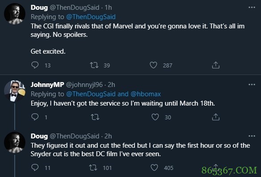Like Doug's tweet with 405 likes

point(154,168)
